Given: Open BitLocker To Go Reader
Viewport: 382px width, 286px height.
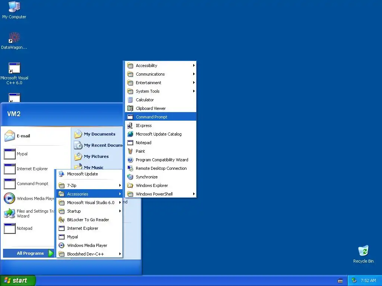Looking at the screenshot, I should [90, 220].
